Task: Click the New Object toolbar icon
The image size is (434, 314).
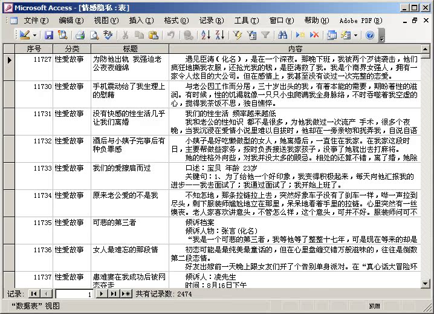Action: [346, 35]
